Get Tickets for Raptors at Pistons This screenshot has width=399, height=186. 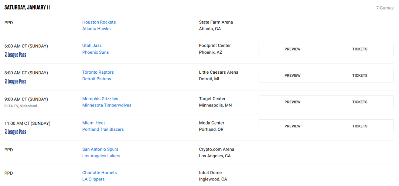[360, 76]
